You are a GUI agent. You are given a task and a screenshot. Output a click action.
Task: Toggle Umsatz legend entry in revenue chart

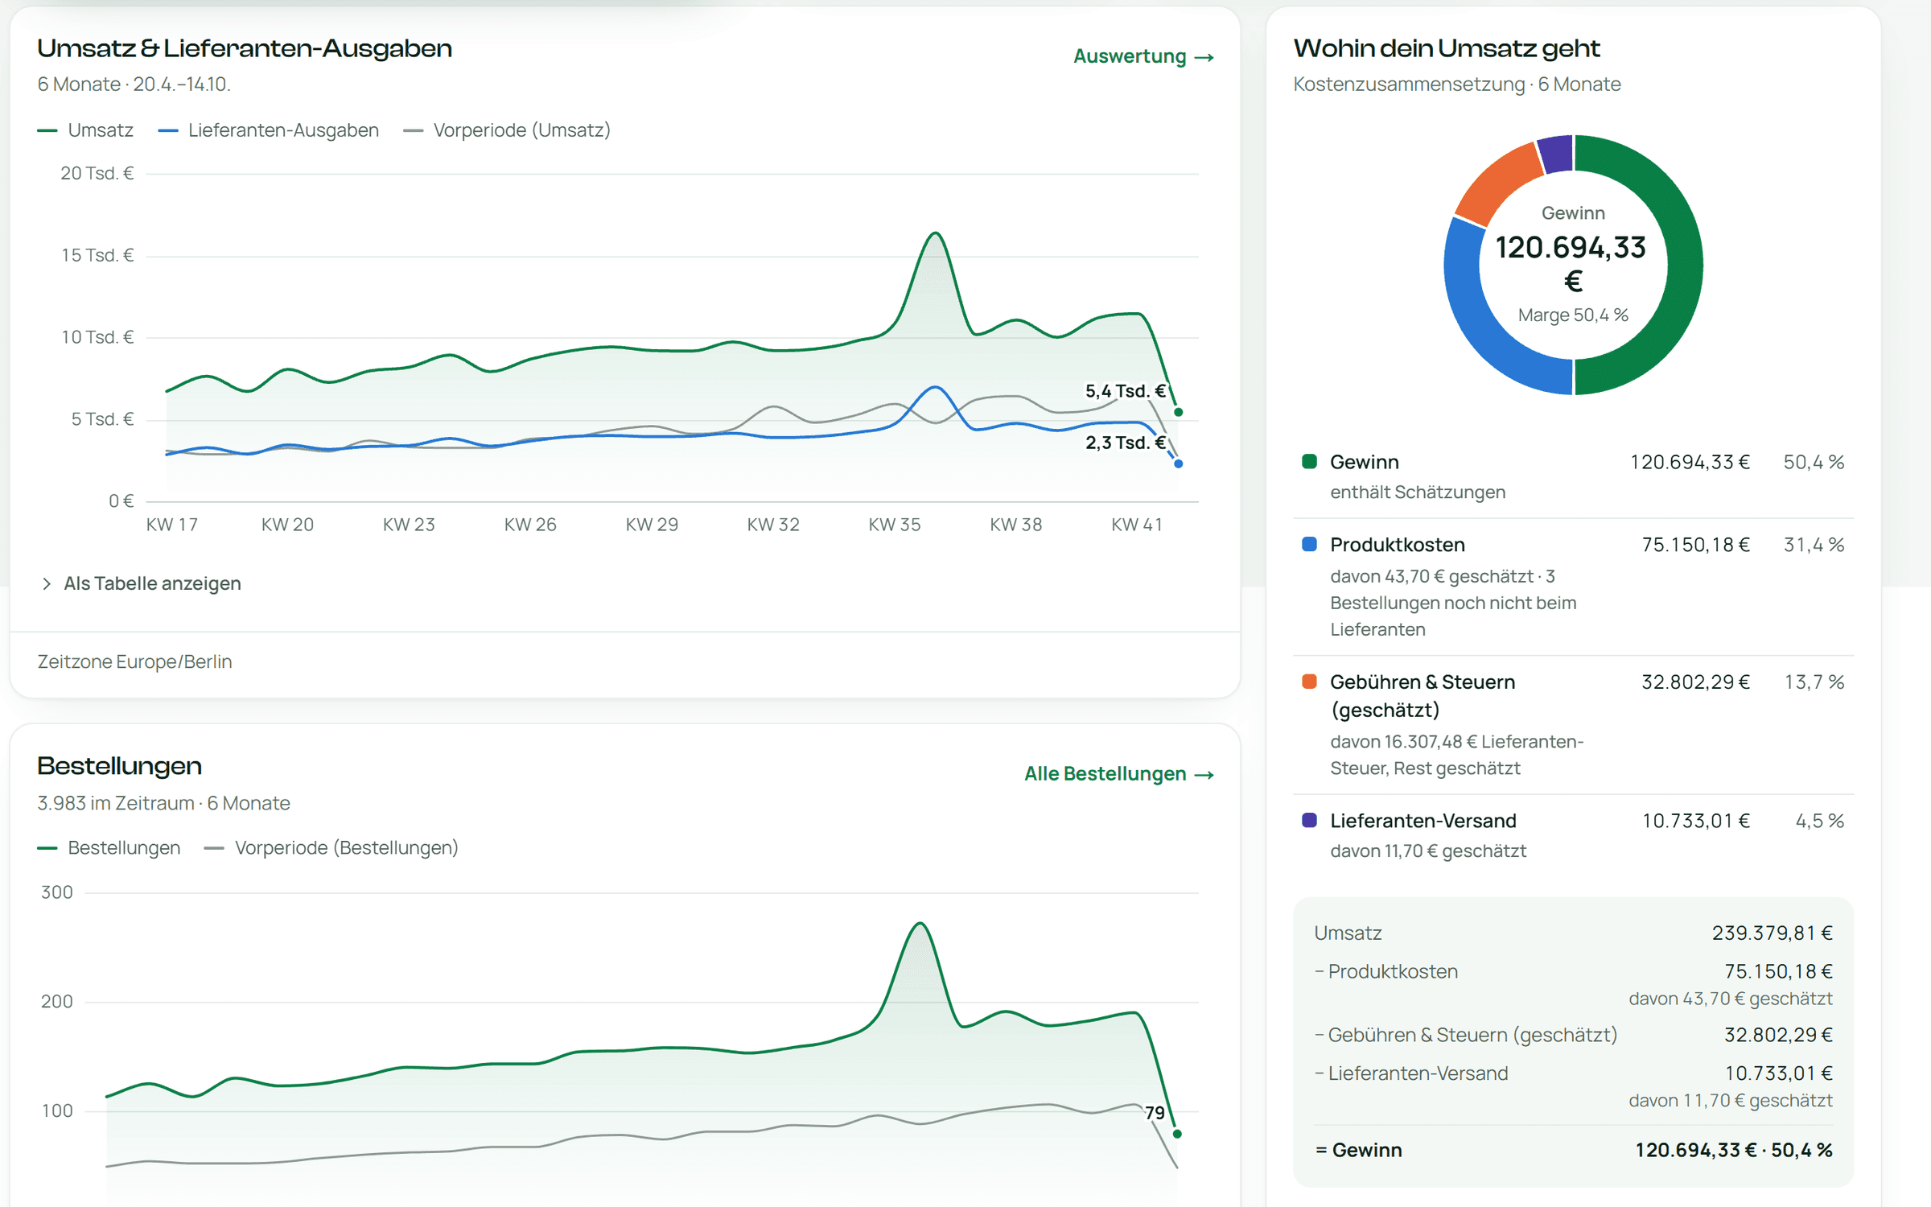(x=85, y=130)
